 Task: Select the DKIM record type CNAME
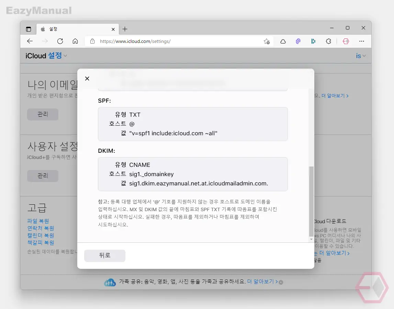click(140, 165)
